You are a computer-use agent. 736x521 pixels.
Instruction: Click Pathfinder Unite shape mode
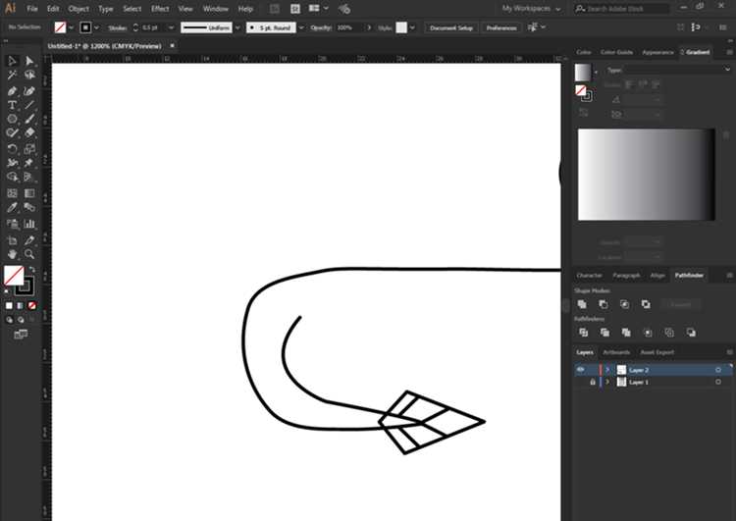tap(582, 304)
